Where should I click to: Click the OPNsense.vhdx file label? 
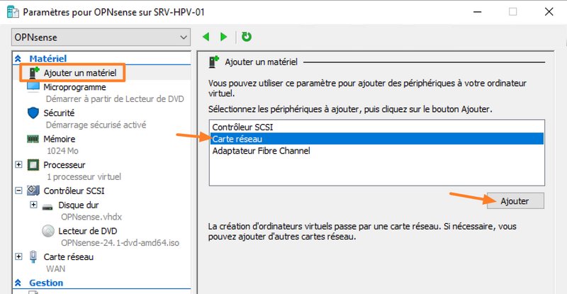pos(91,217)
